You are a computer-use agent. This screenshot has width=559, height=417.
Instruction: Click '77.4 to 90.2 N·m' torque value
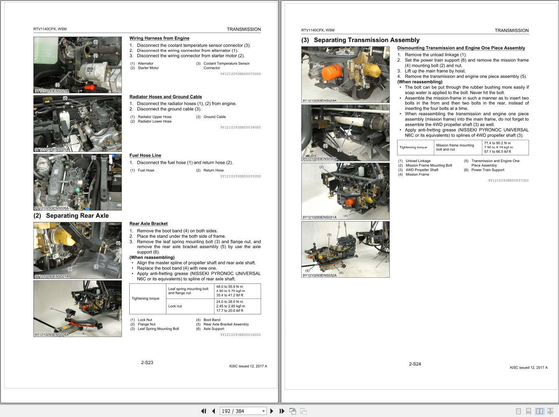[x=497, y=143]
